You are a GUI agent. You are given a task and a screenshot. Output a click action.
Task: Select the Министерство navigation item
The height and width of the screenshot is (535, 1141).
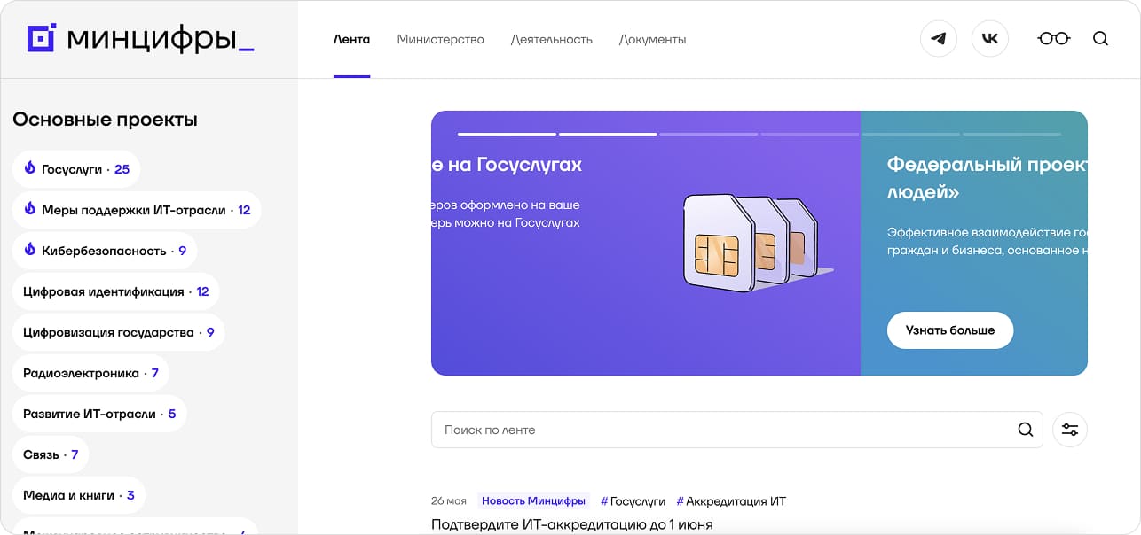pyautogui.click(x=441, y=39)
